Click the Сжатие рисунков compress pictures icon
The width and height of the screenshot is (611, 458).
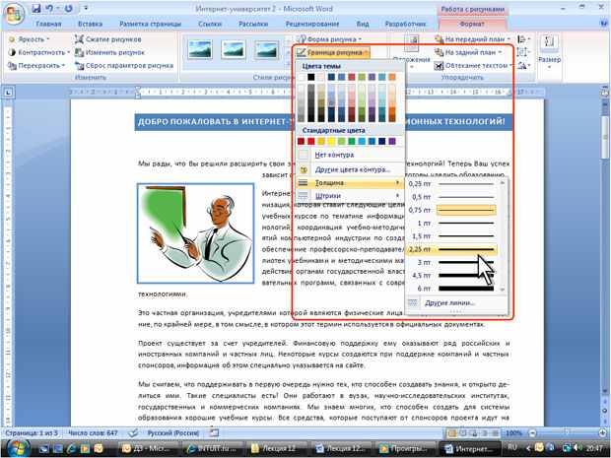[x=79, y=39]
